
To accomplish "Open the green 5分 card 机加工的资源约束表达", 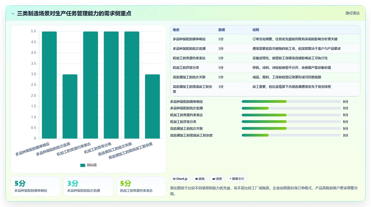I will pos(141,186).
